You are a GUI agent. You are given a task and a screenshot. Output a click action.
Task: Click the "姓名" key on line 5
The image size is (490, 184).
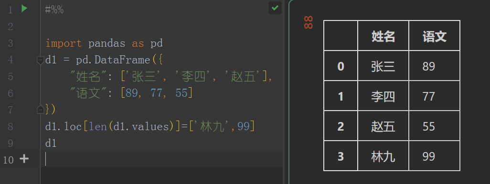pyautogui.click(x=89, y=76)
